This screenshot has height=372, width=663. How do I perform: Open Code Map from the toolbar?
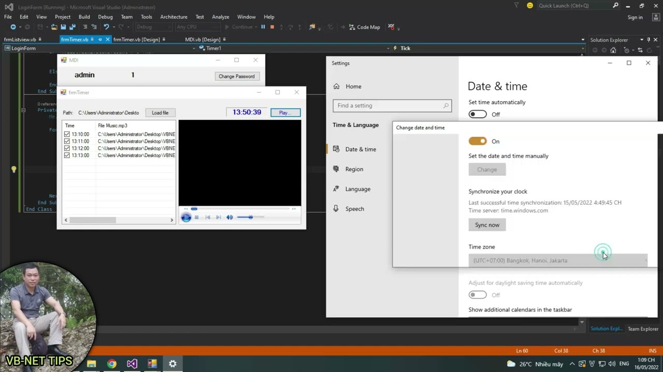pyautogui.click(x=364, y=27)
